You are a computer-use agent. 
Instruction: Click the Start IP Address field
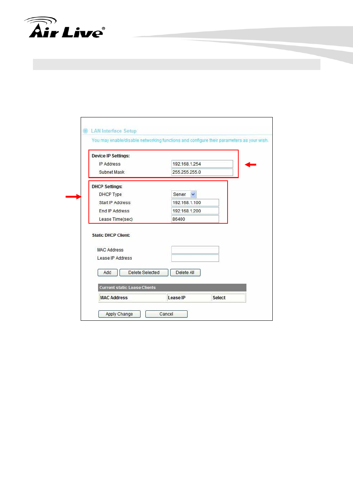(195, 203)
